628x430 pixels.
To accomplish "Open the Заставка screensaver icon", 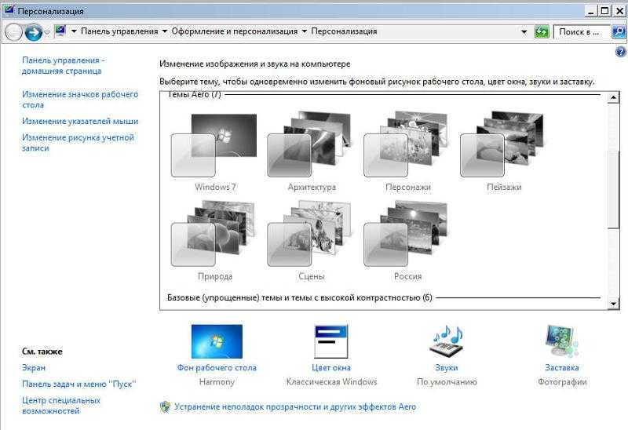I will coord(562,341).
